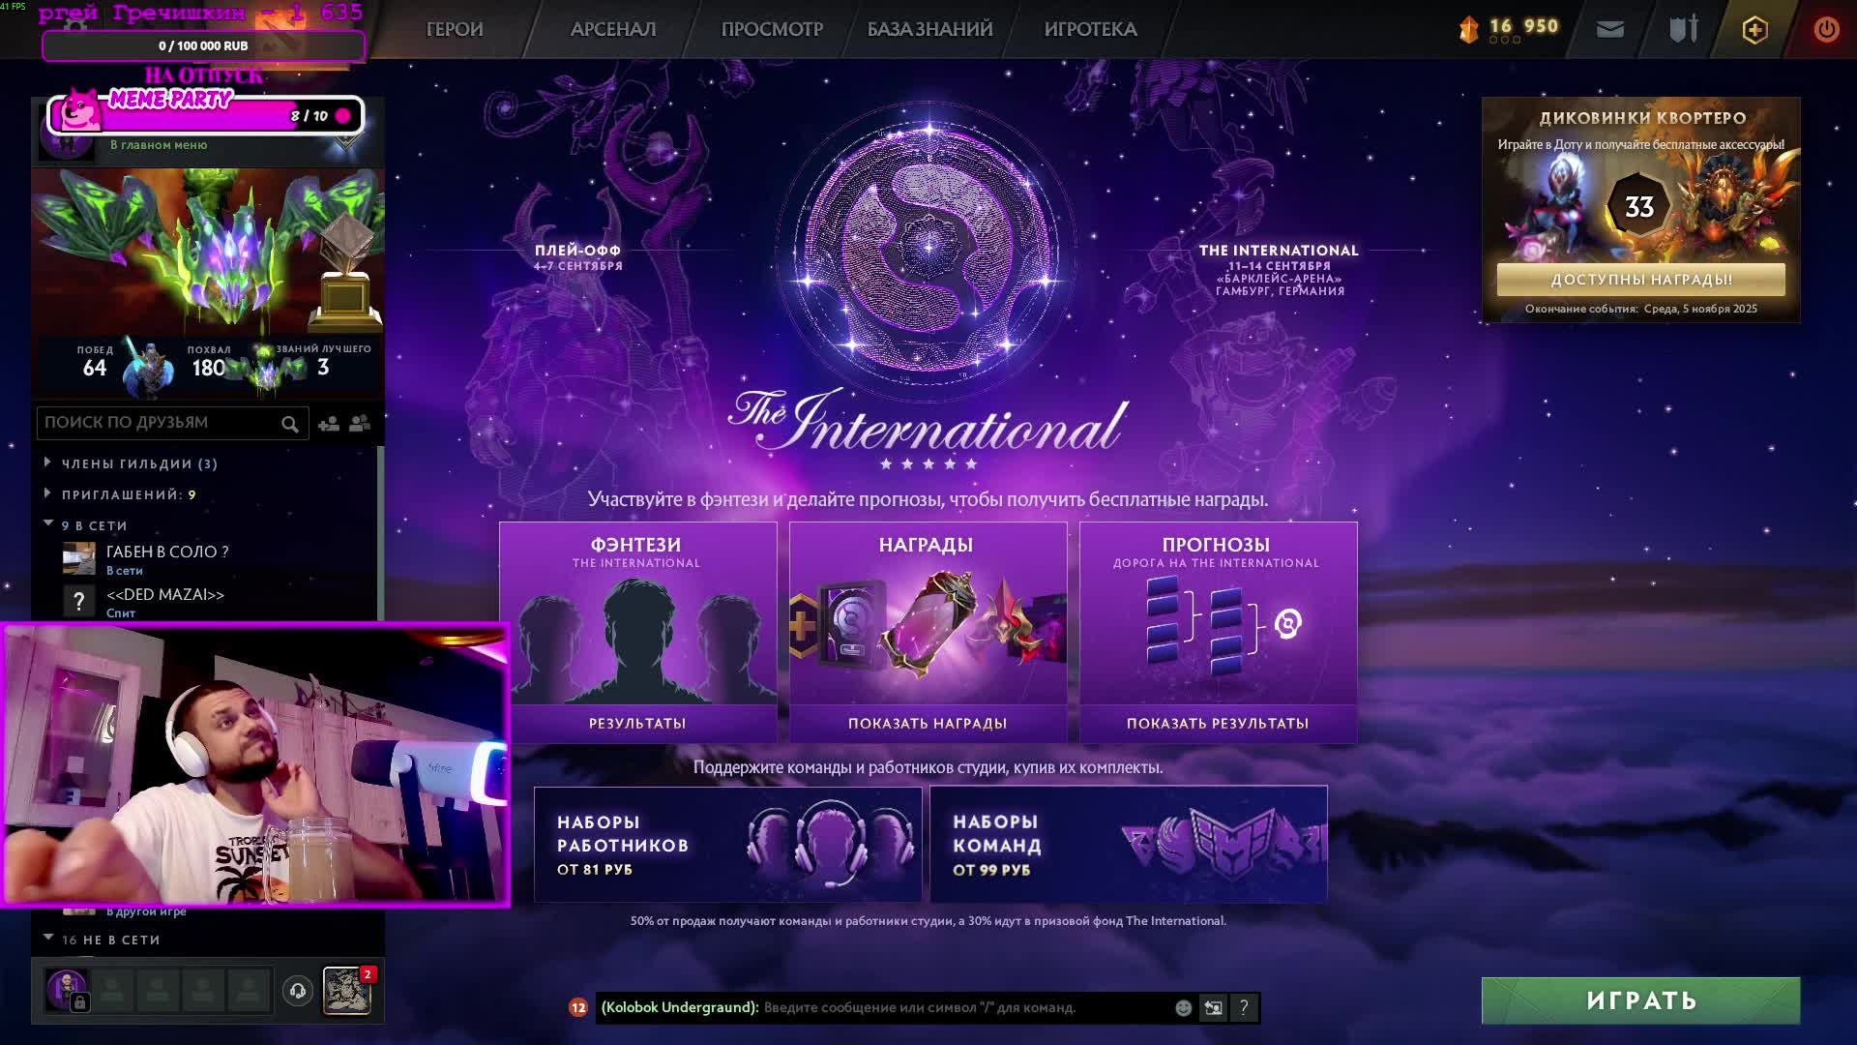This screenshot has height=1045, width=1857.
Task: Click the red power quit icon
Action: [x=1826, y=29]
